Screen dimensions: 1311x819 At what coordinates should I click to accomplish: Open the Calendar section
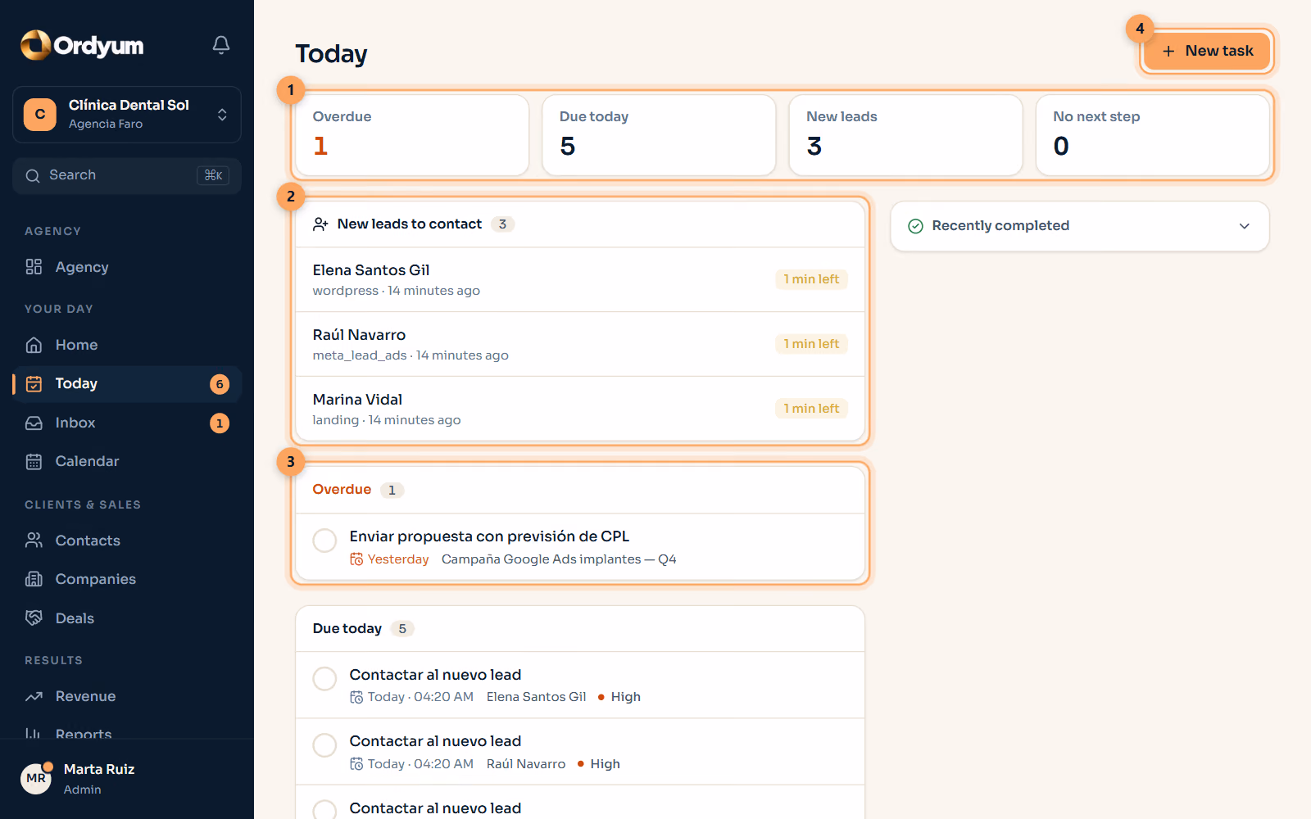(127, 462)
